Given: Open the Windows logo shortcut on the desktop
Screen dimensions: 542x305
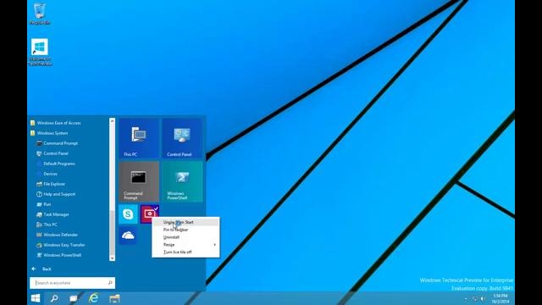Looking at the screenshot, I should coord(40,52).
